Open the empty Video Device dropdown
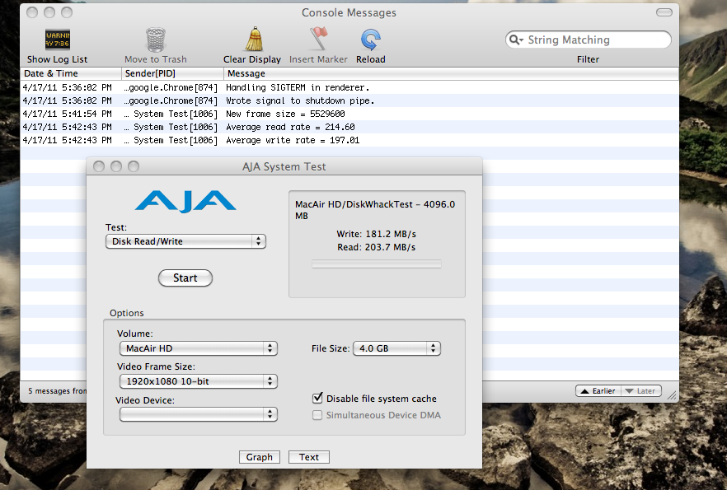The width and height of the screenshot is (727, 490). [199, 414]
